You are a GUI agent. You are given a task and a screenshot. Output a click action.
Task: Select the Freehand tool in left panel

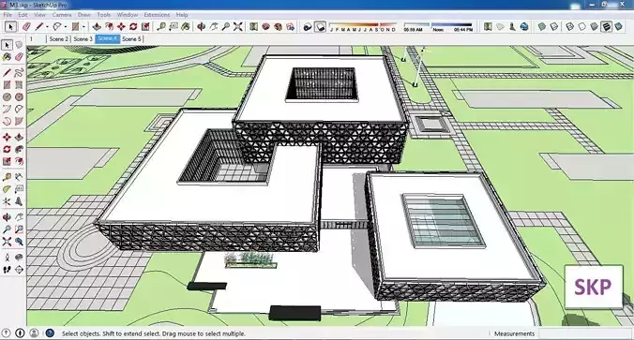click(x=19, y=73)
